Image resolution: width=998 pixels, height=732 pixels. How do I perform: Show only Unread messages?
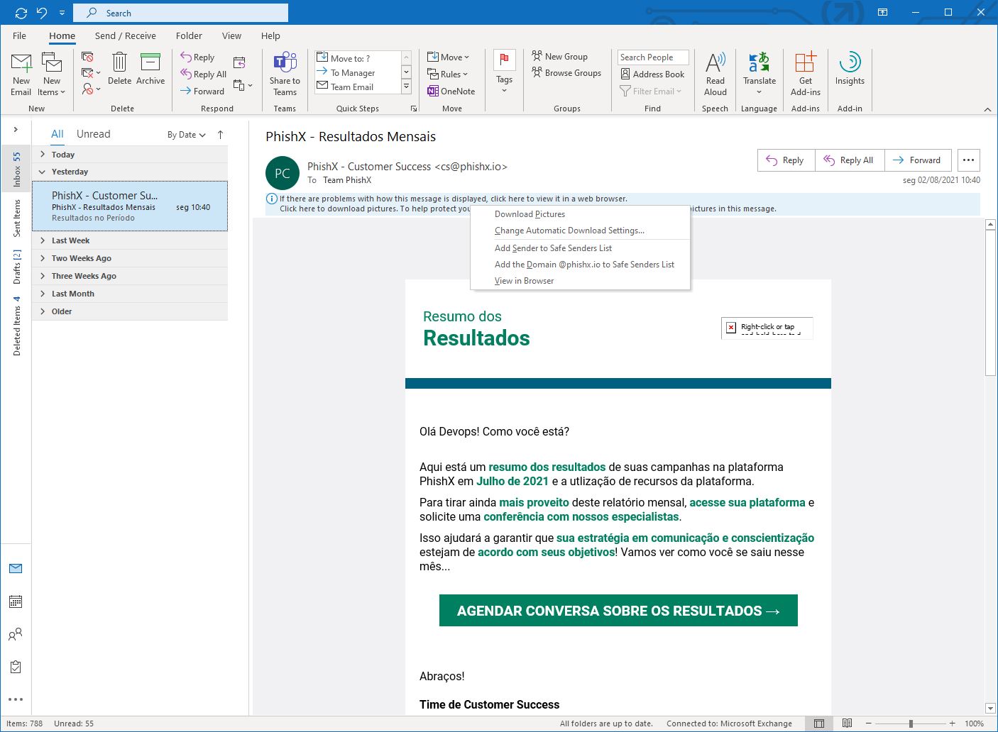[94, 134]
